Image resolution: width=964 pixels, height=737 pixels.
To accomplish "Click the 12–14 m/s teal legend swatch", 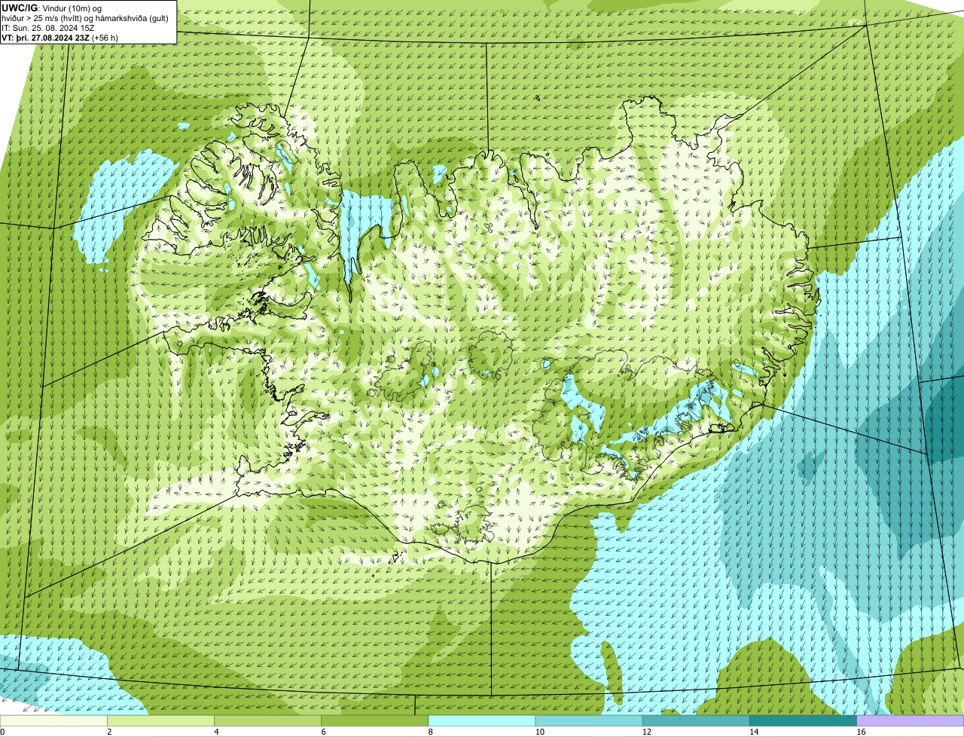I will click(696, 720).
